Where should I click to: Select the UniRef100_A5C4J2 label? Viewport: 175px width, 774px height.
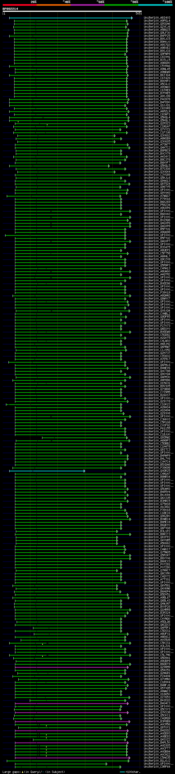pos(157,84)
